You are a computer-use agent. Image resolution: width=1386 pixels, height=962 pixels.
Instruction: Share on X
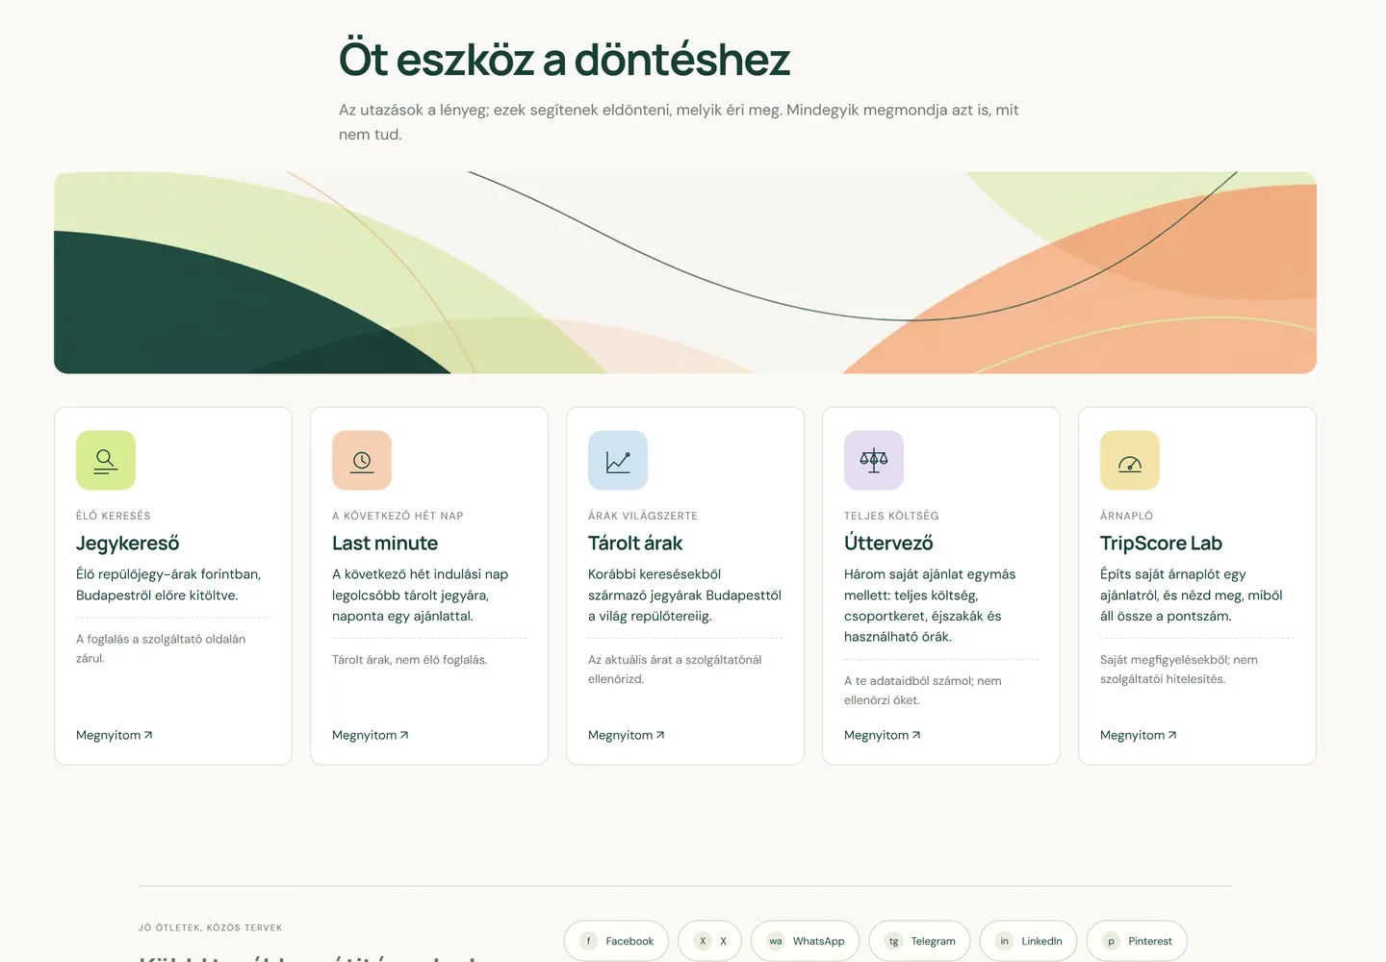[710, 941]
